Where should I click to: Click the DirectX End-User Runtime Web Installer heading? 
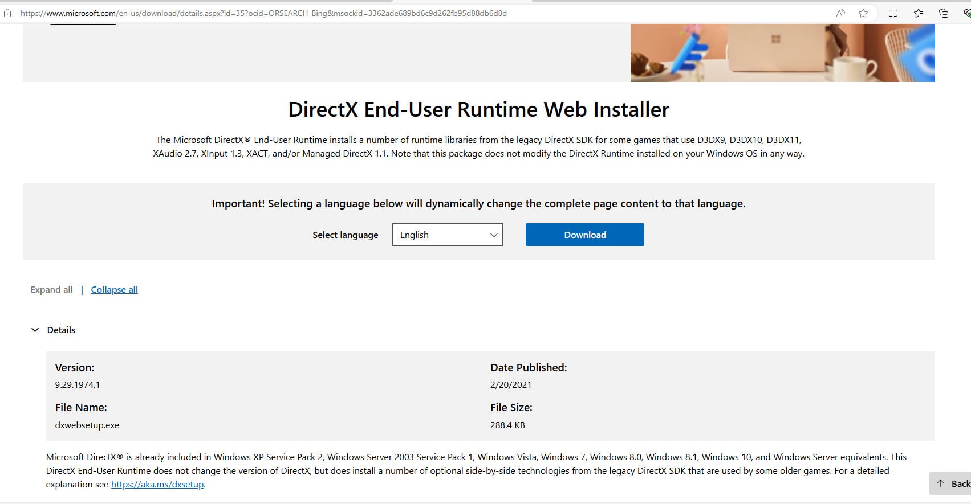point(479,109)
